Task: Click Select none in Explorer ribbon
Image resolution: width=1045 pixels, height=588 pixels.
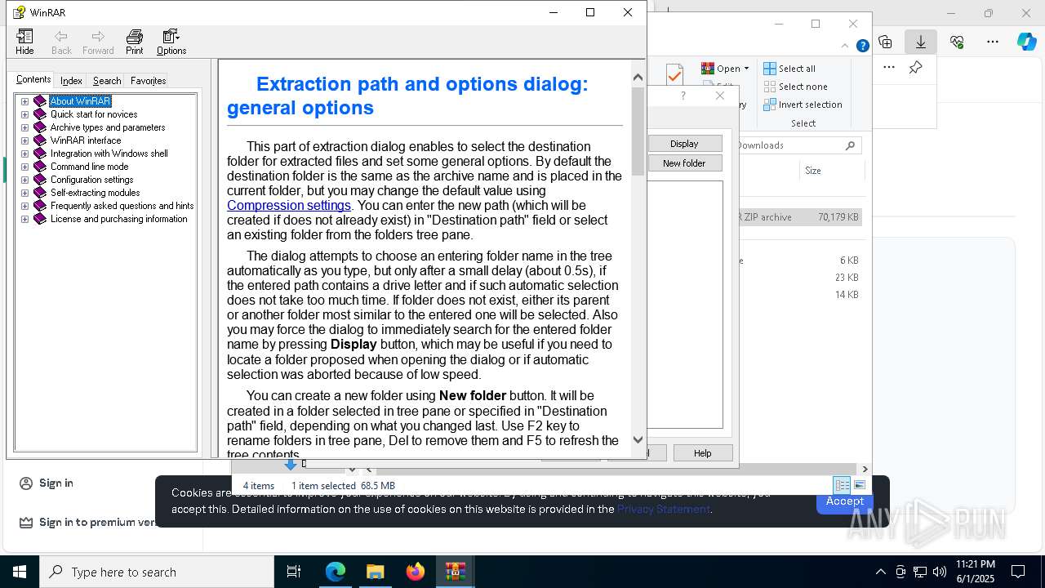Action: click(795, 87)
